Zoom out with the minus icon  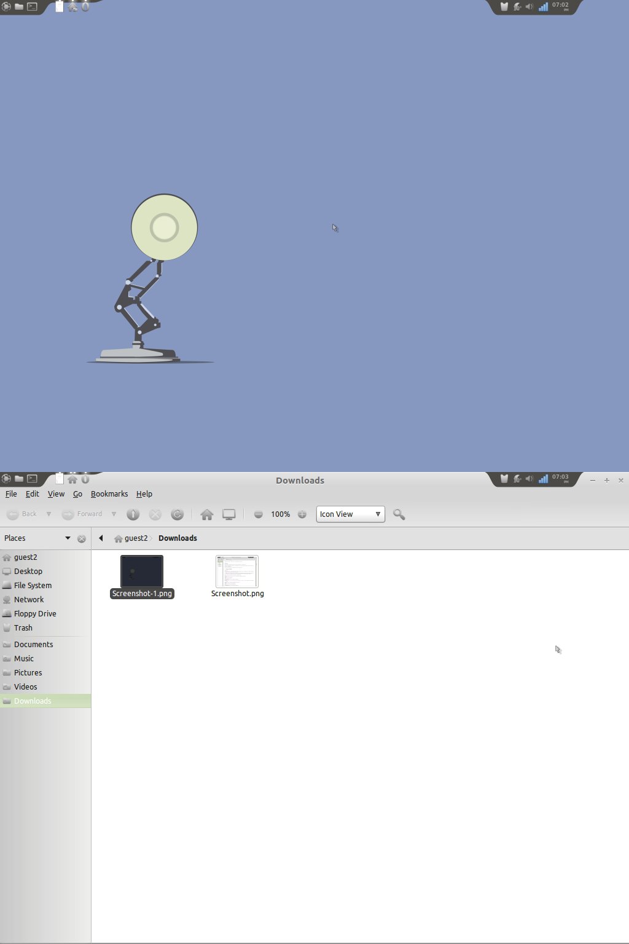pyautogui.click(x=259, y=514)
